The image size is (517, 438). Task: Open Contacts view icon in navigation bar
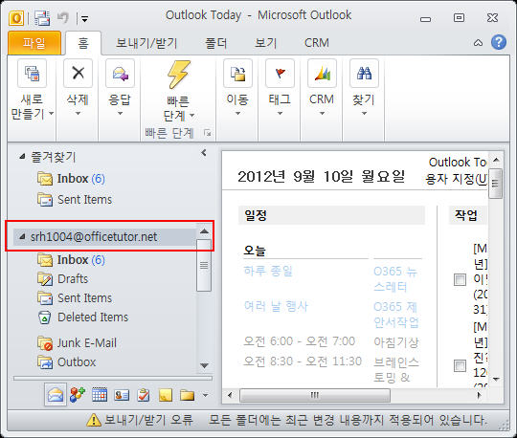click(x=122, y=395)
